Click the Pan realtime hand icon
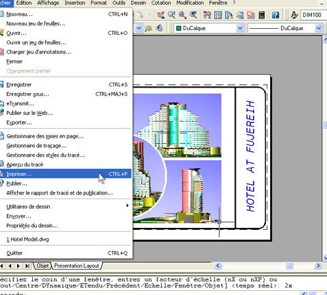The height and width of the screenshot is (295, 327). (160, 15)
